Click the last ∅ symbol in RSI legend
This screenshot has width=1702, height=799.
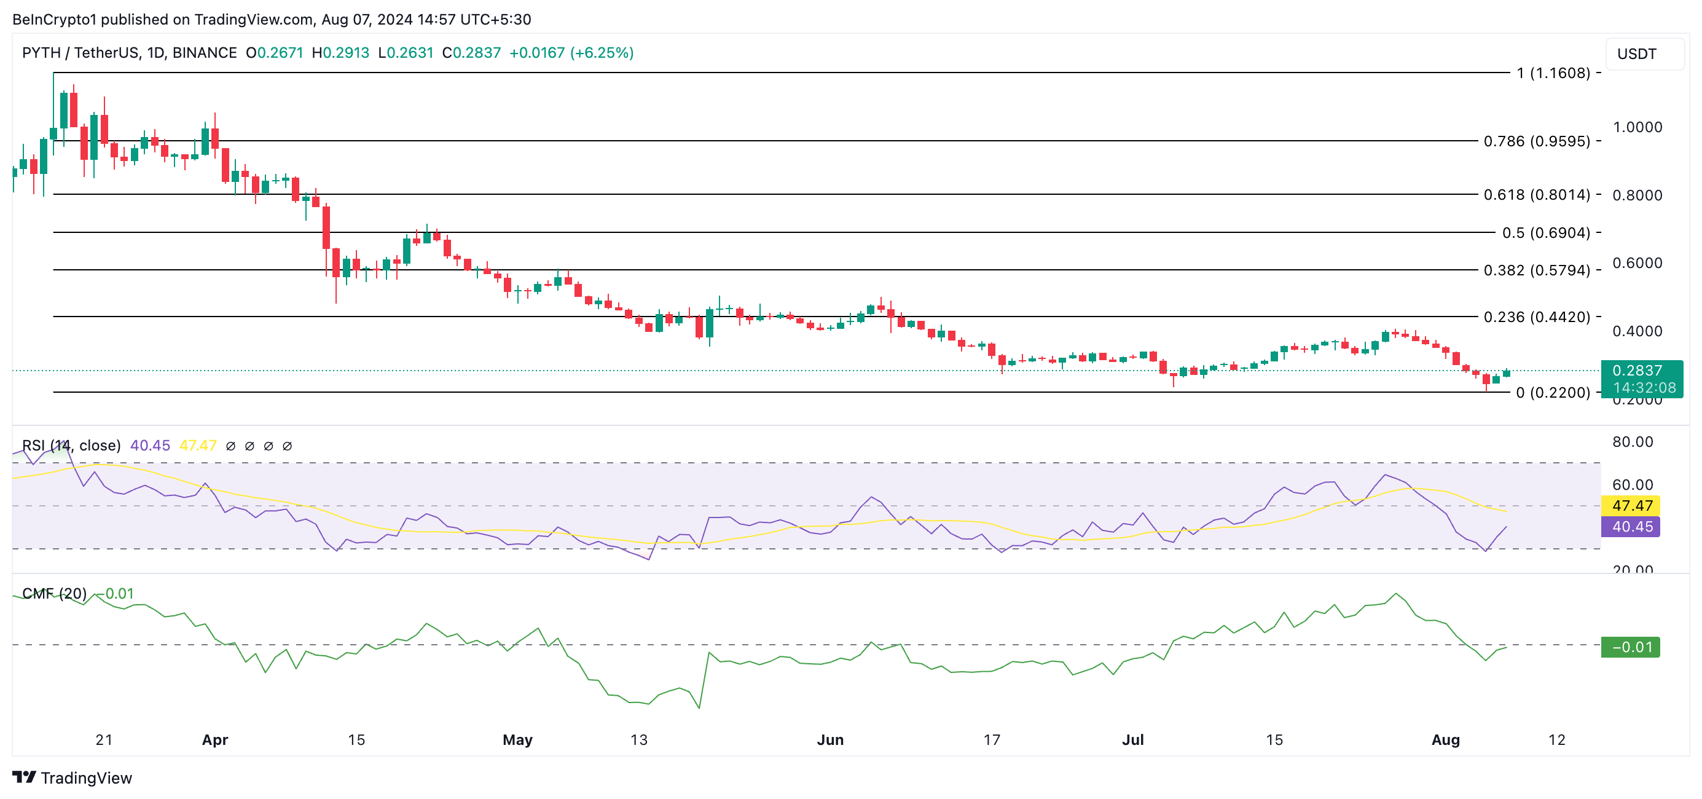pyautogui.click(x=288, y=446)
